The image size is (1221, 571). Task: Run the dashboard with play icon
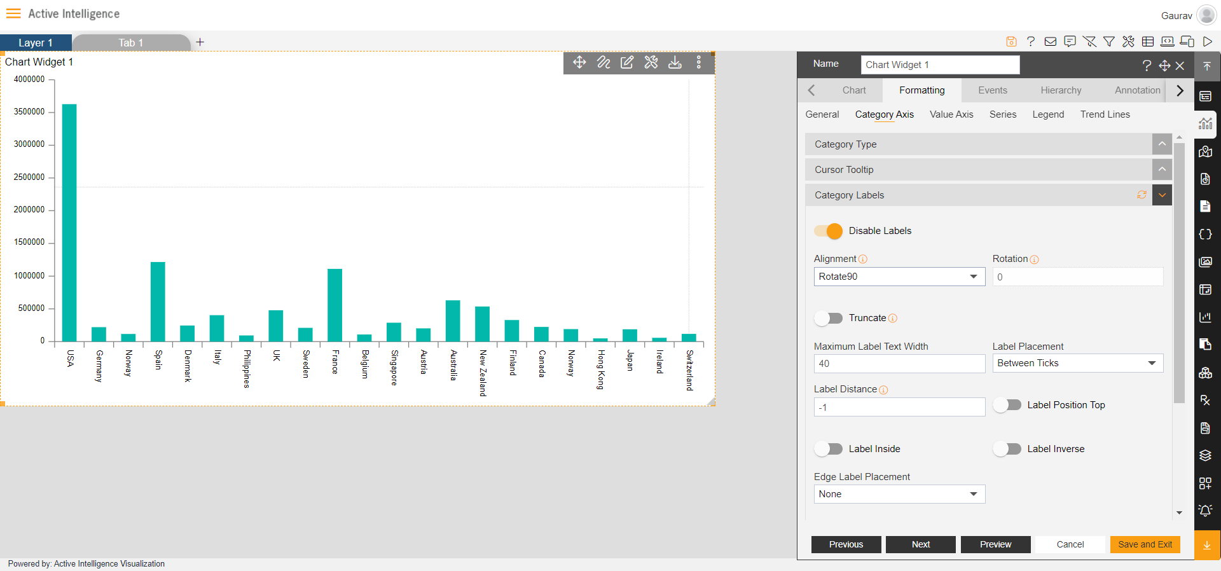pyautogui.click(x=1207, y=41)
